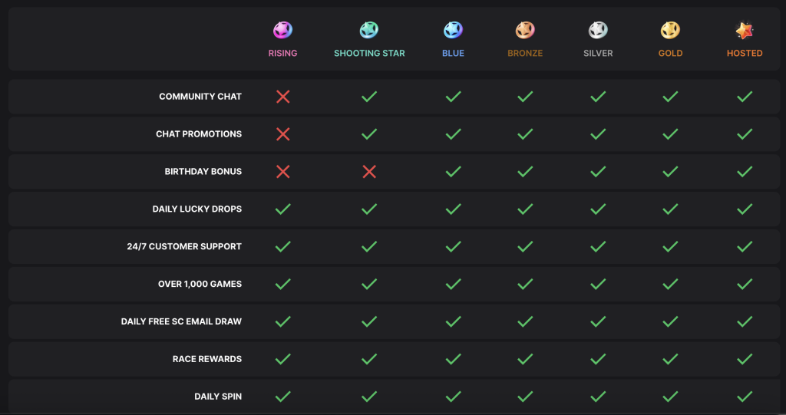The height and width of the screenshot is (415, 786).
Task: Click Race Rewards checkmark under Bronze
Action: [525, 359]
